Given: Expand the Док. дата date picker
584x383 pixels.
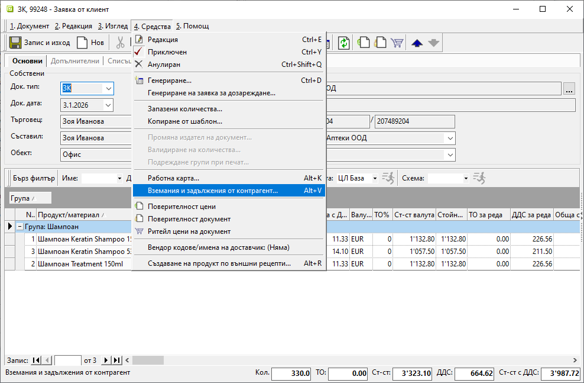Looking at the screenshot, I should pos(108,105).
